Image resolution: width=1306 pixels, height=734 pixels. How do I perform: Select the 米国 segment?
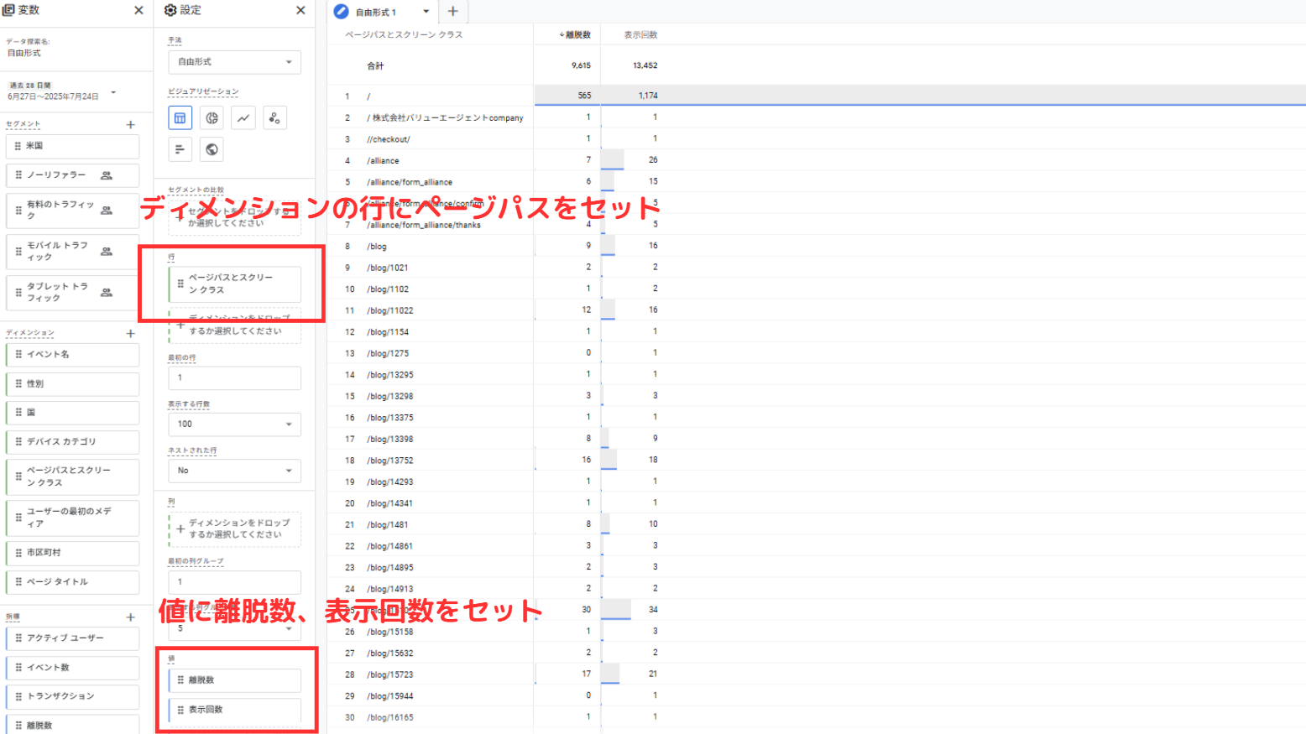click(73, 146)
